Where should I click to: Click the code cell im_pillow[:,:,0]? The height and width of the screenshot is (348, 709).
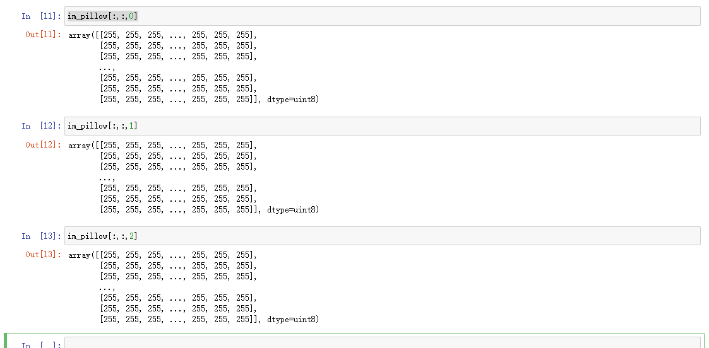point(382,16)
